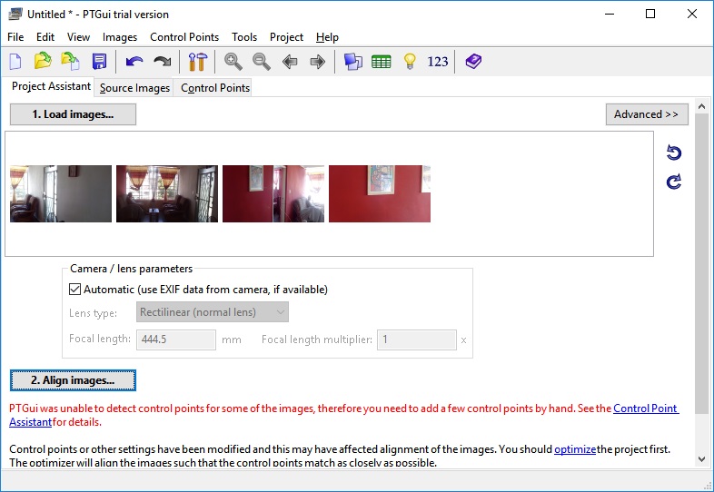Click the 2. Align images button
Image resolution: width=714 pixels, height=492 pixels.
pos(73,380)
